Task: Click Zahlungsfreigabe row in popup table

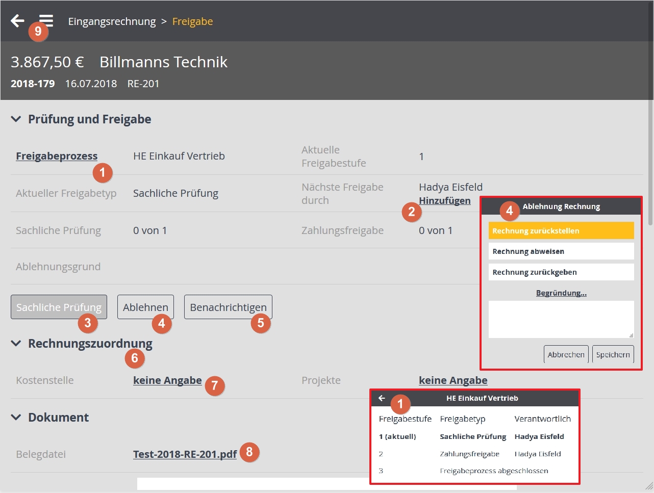Action: [x=474, y=454]
